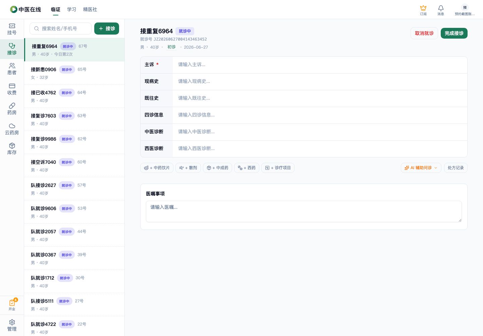Viewport: 483px width, 336px height.
Task: Select patient 接复诊9986
Action: [x=74, y=142]
